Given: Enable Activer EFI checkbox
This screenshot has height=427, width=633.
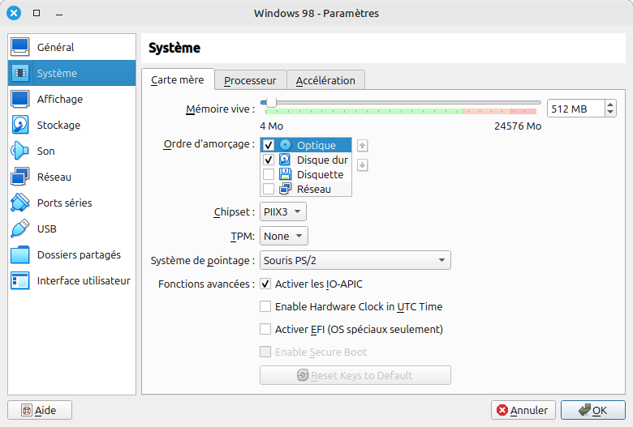Looking at the screenshot, I should (x=265, y=329).
